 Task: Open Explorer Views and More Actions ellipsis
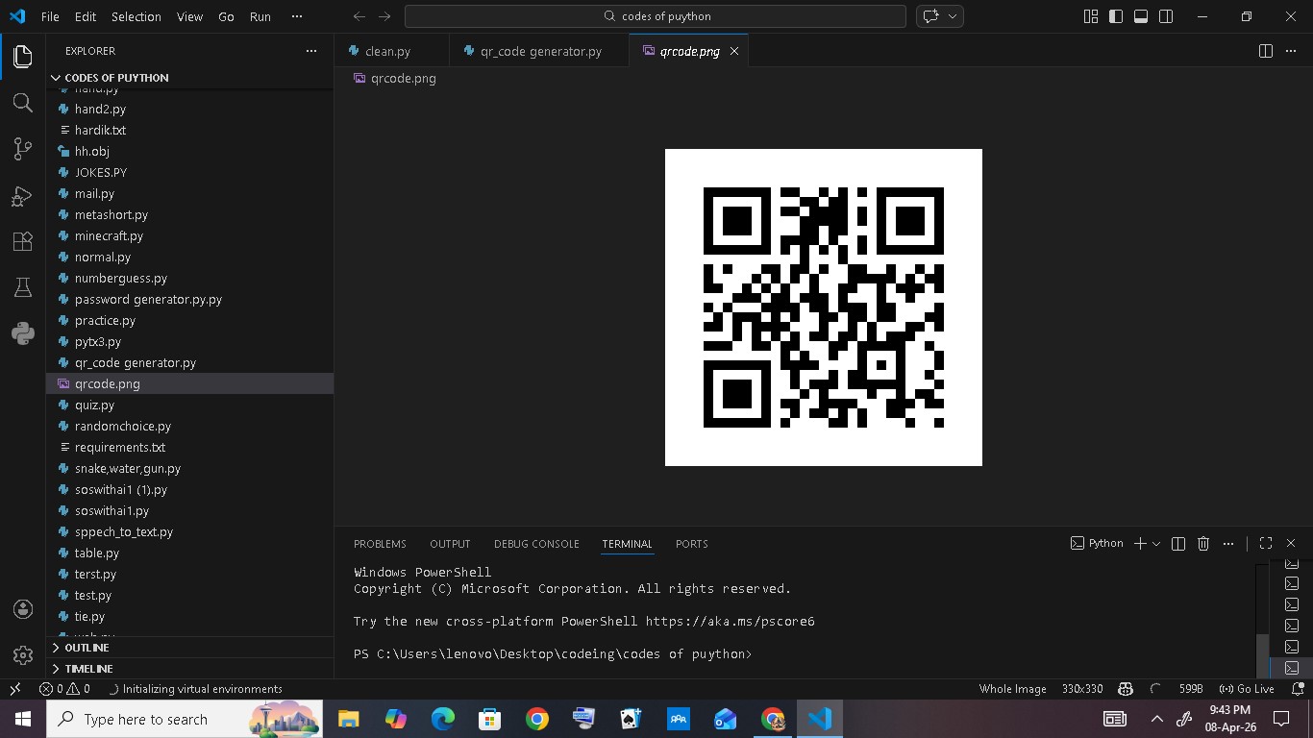(310, 51)
